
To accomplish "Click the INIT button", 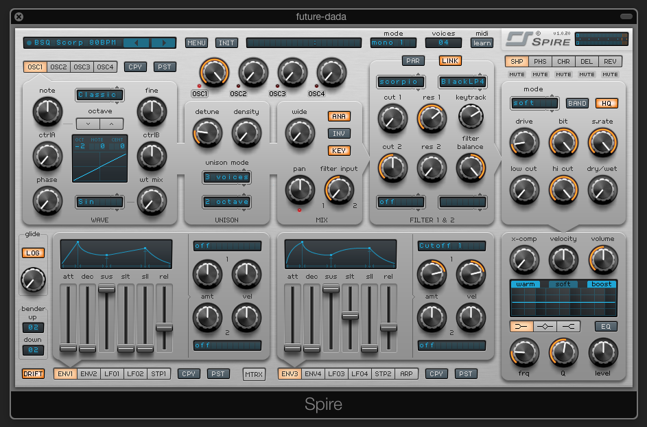I will point(226,43).
